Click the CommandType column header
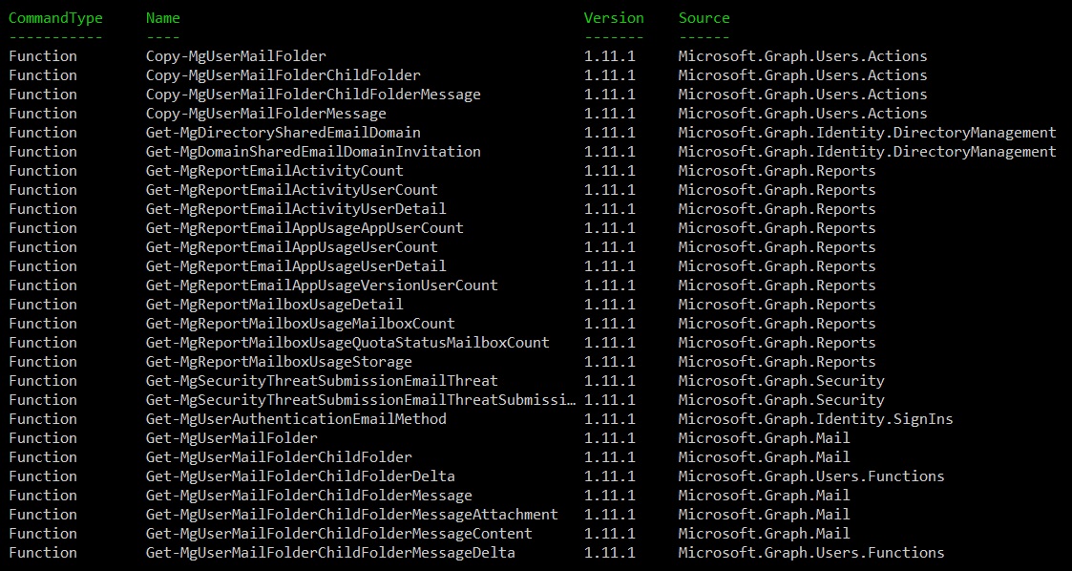This screenshot has width=1072, height=571. pos(54,17)
